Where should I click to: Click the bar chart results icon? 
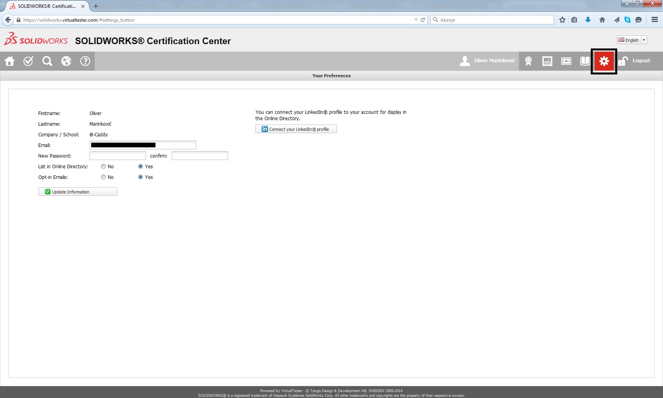tap(547, 61)
